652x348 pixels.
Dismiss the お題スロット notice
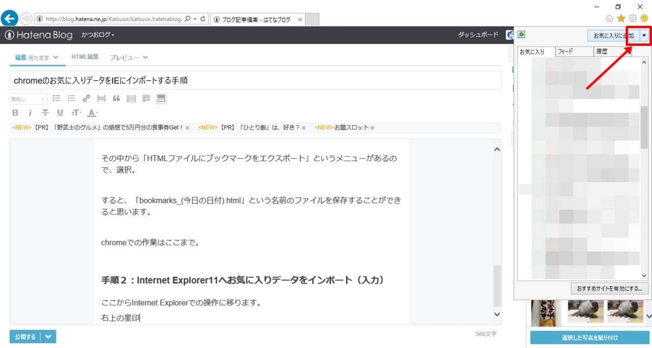tap(372, 128)
